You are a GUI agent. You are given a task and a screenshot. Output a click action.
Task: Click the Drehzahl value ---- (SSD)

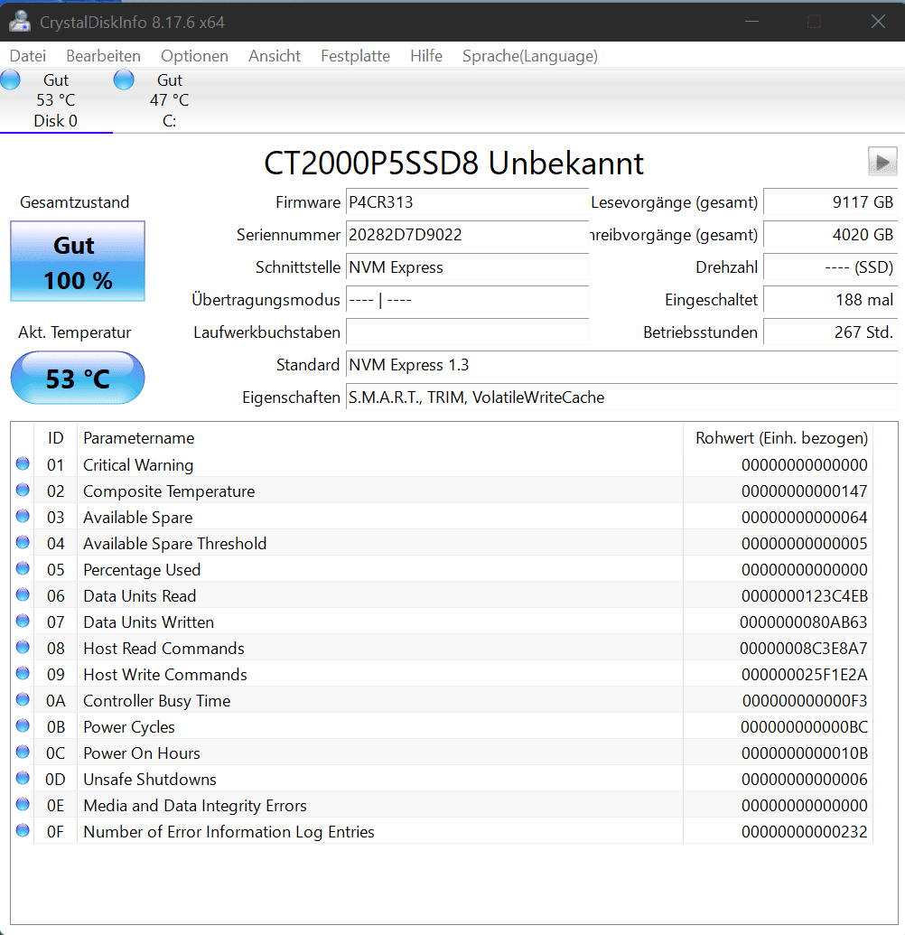pyautogui.click(x=830, y=267)
